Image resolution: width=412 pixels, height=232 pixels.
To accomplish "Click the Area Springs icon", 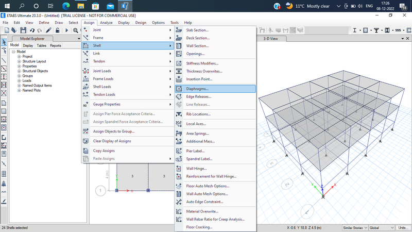I will (179, 134).
